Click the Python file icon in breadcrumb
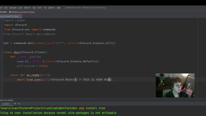This screenshot has height=116, width=206. (10, 12)
